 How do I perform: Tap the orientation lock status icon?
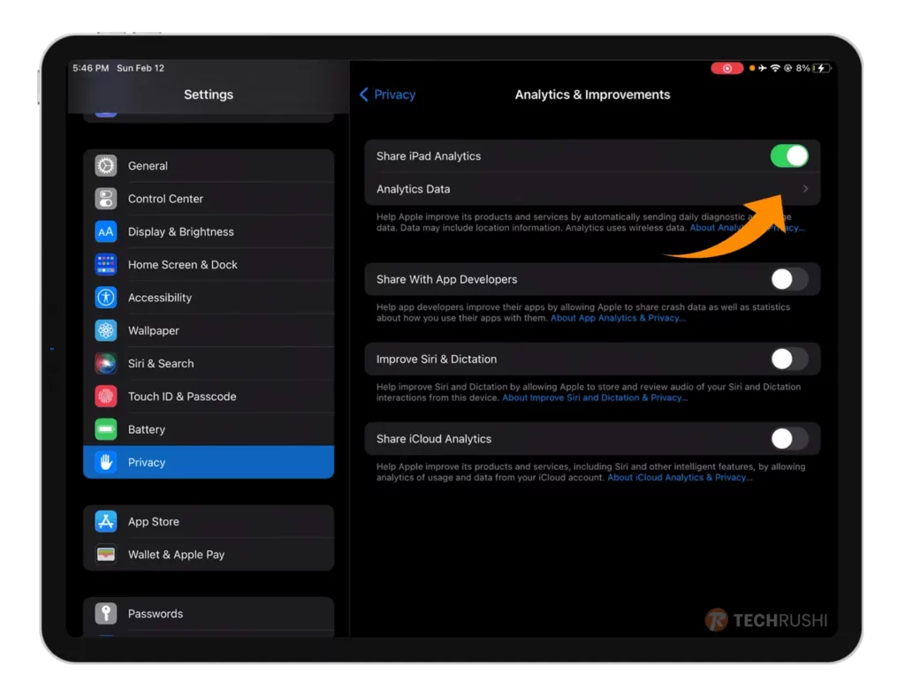(x=787, y=68)
